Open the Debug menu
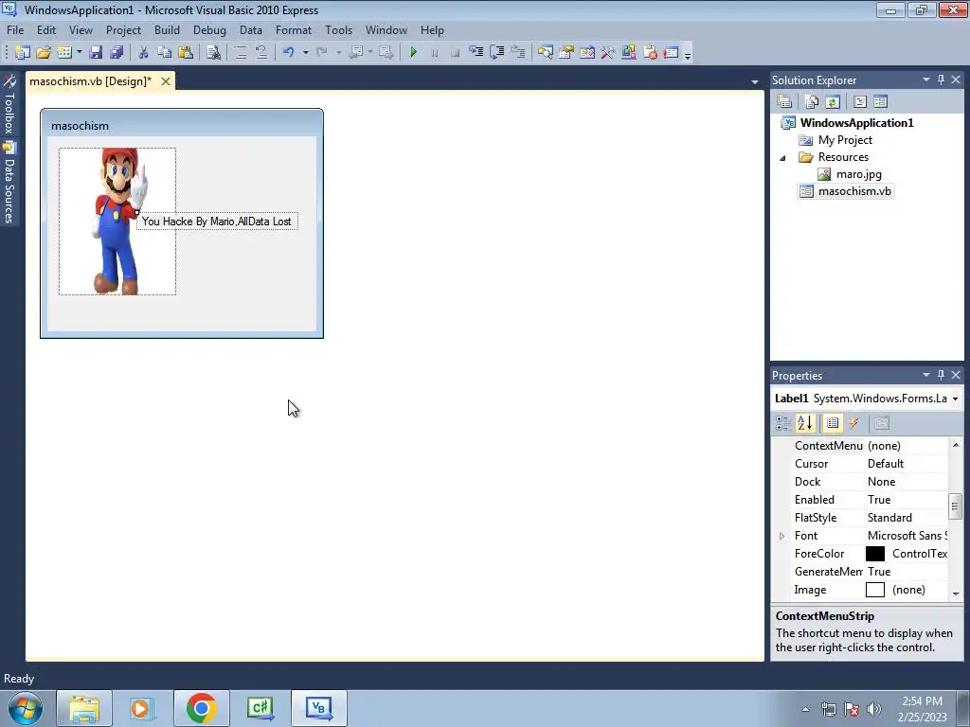This screenshot has width=970, height=727. [209, 29]
